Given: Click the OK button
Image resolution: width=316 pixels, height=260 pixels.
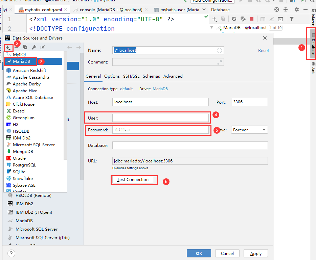Looking at the screenshot, I should tap(199, 253).
